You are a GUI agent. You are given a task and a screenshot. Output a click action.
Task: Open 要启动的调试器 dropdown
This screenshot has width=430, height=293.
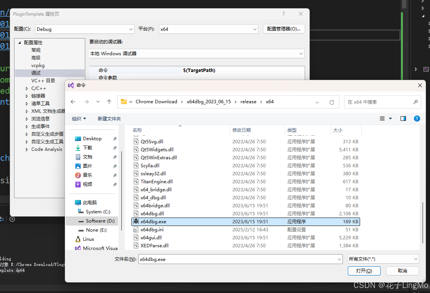(196, 54)
